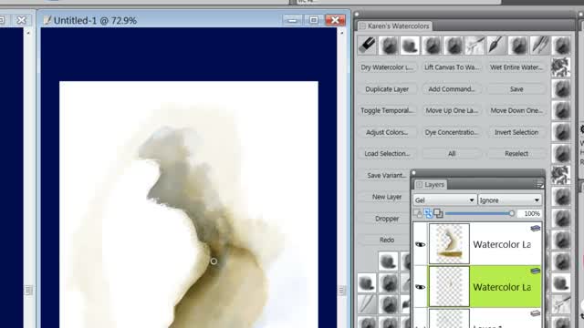Viewport: 584px width, 328px height.
Task: Open the Dye Concentration command
Action: (452, 132)
